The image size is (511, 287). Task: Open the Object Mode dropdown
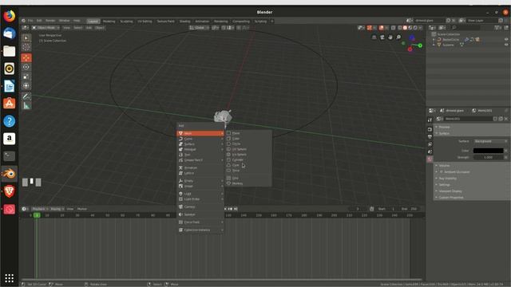(x=46, y=28)
